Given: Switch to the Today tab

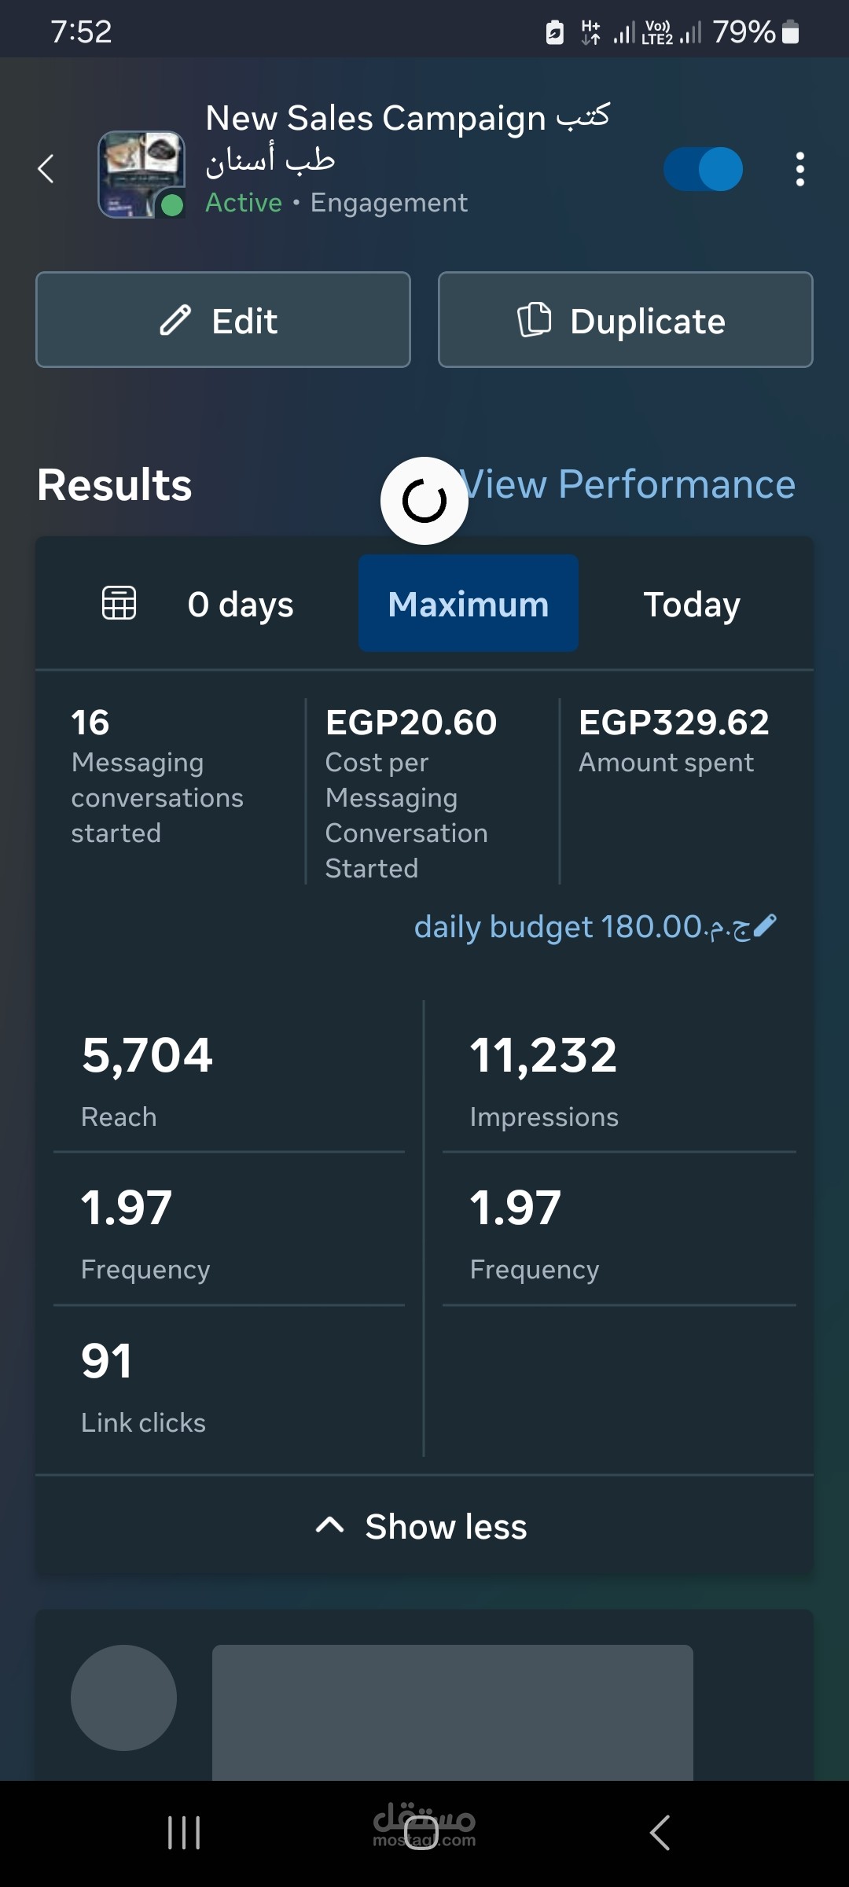Looking at the screenshot, I should [692, 604].
